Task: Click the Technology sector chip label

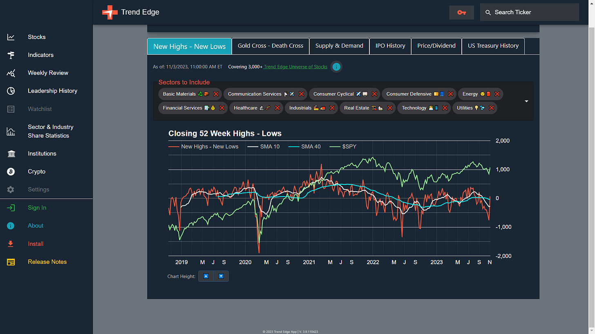Action: click(414, 108)
